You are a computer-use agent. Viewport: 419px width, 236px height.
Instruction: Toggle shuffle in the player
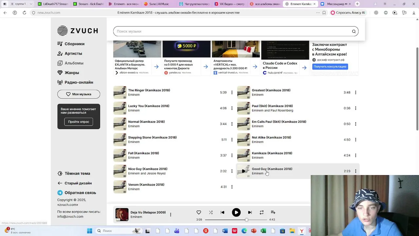point(210,212)
